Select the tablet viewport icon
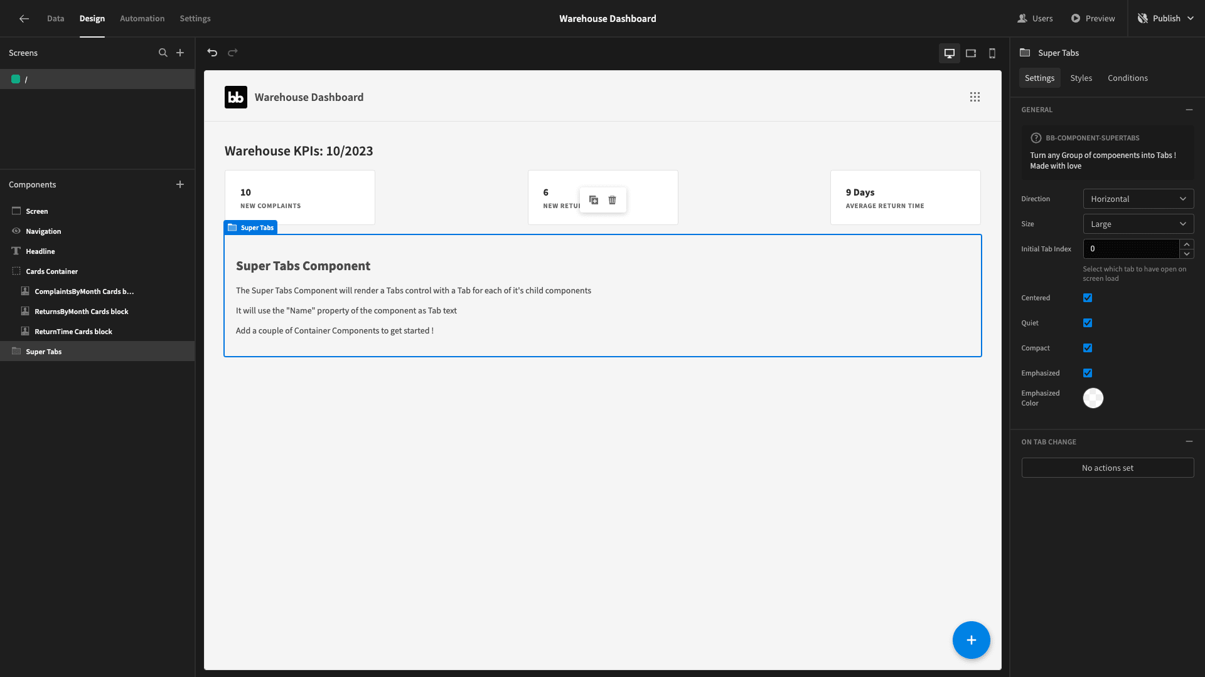The width and height of the screenshot is (1205, 677). pyautogui.click(x=971, y=53)
